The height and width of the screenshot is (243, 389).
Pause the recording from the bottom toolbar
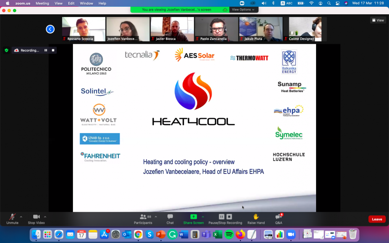(222, 217)
